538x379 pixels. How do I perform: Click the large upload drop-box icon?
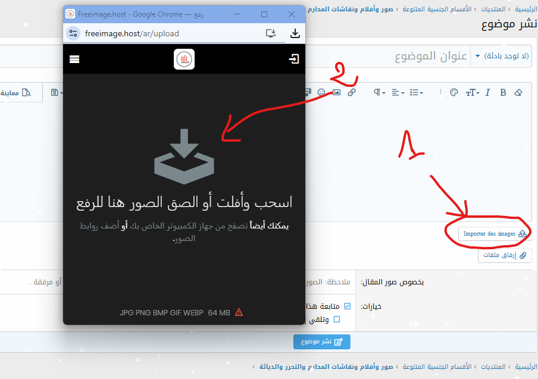point(184,156)
